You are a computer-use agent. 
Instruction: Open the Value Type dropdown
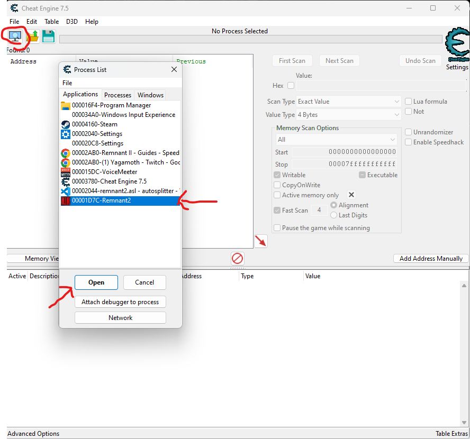click(349, 115)
